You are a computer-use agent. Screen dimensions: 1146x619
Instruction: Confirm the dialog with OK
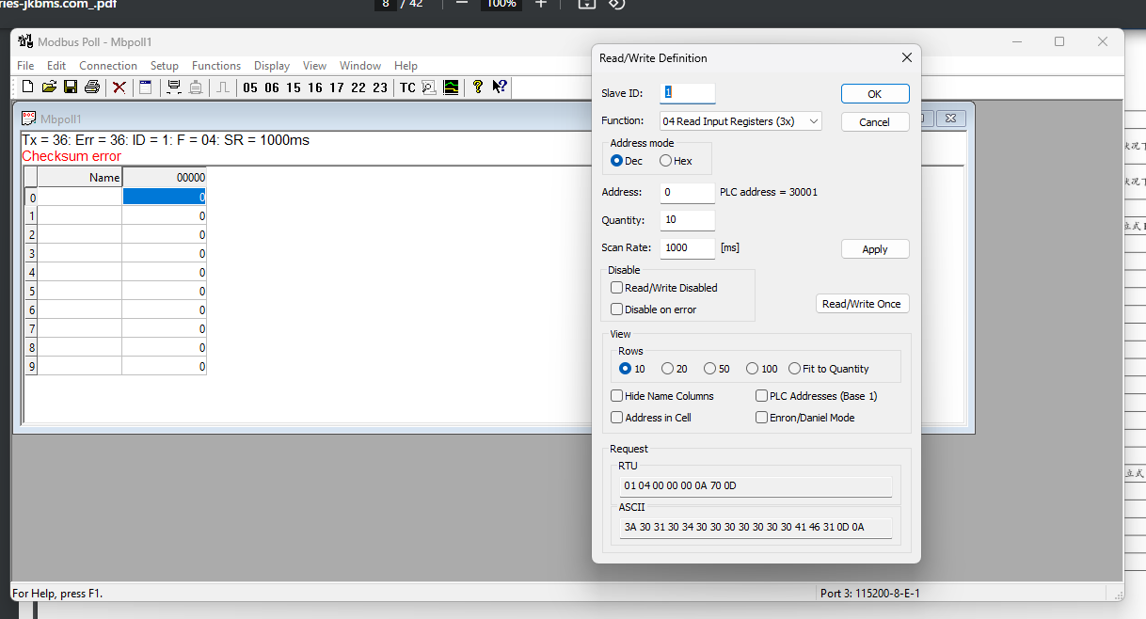(875, 94)
